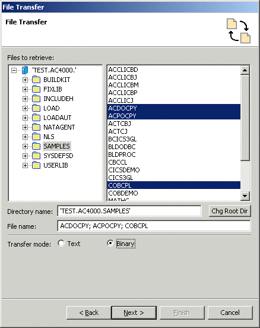Click the SAMPLES folder icon
260x328 pixels.
tap(36, 146)
